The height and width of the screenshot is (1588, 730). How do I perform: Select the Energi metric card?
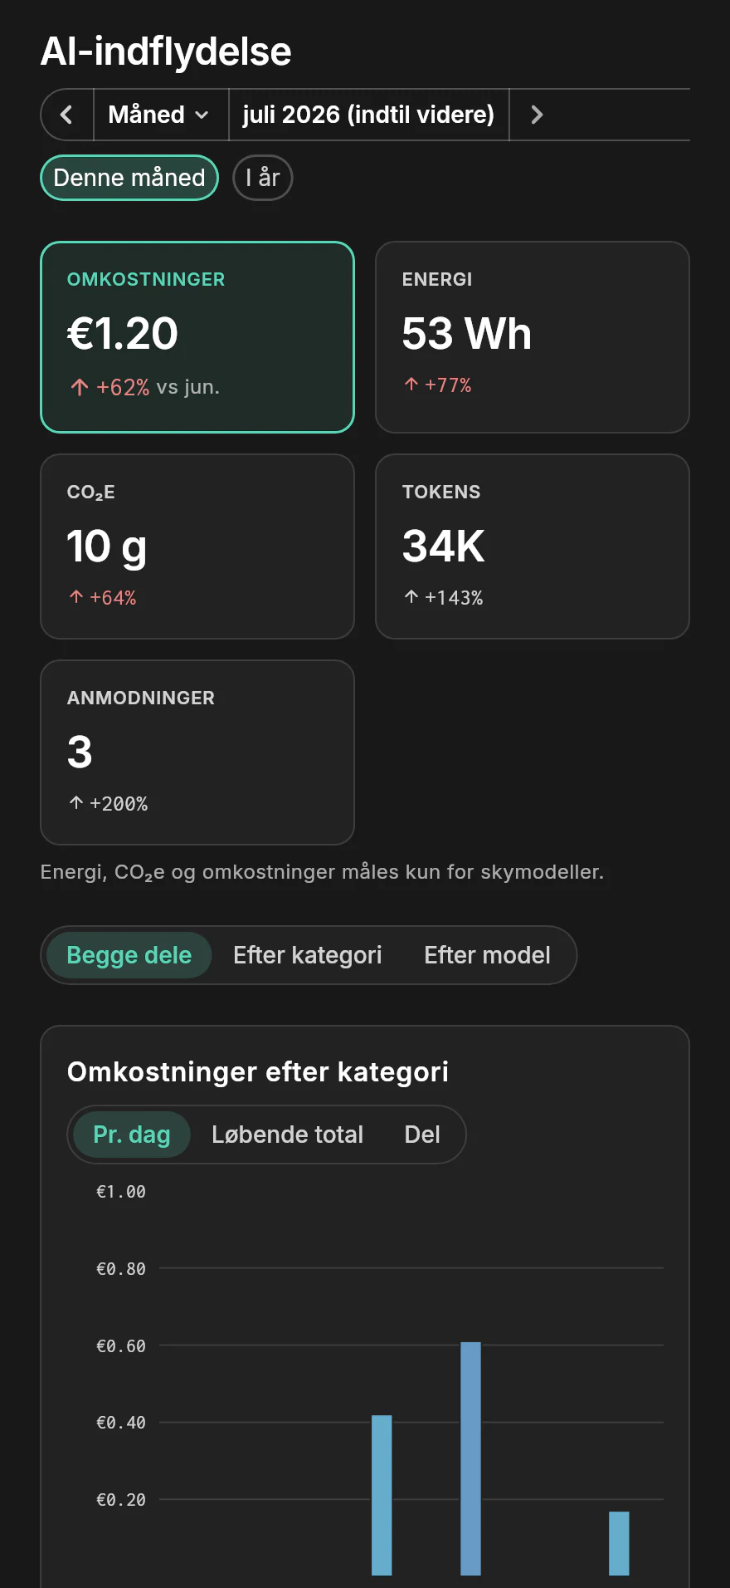click(x=533, y=337)
